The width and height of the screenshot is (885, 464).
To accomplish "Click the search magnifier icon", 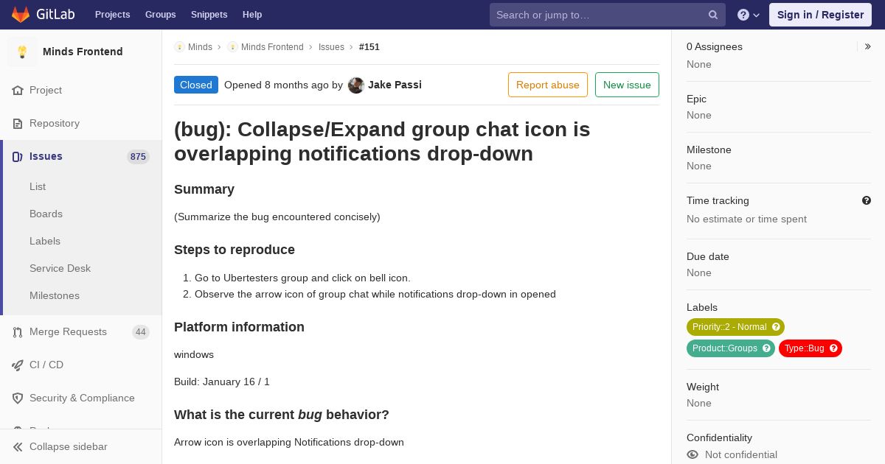I will coord(713,15).
